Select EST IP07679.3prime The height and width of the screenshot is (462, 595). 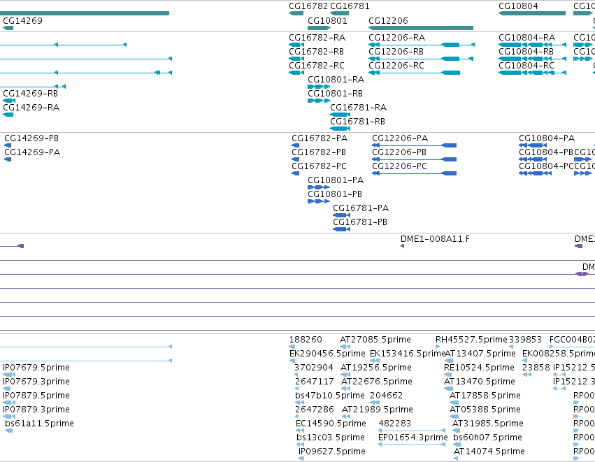click(x=36, y=382)
